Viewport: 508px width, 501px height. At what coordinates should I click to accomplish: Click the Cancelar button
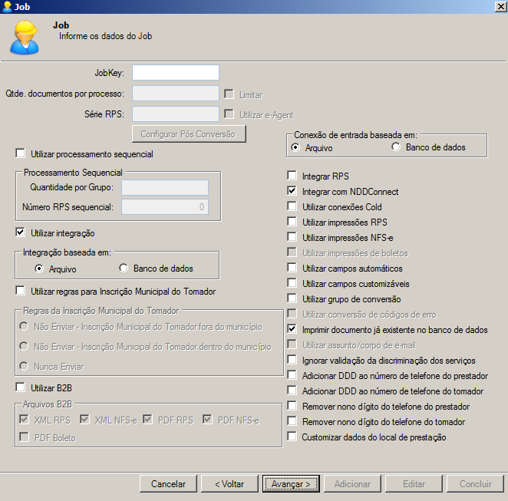168,484
